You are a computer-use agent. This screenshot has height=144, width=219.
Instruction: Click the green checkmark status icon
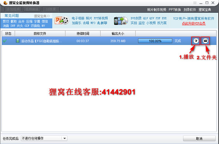pyautogui.click(x=5, y=41)
